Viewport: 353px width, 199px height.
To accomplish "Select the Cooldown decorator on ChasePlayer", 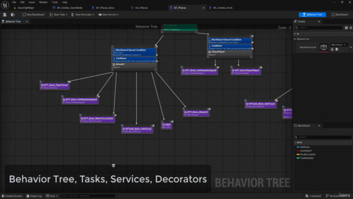I will (x=229, y=47).
